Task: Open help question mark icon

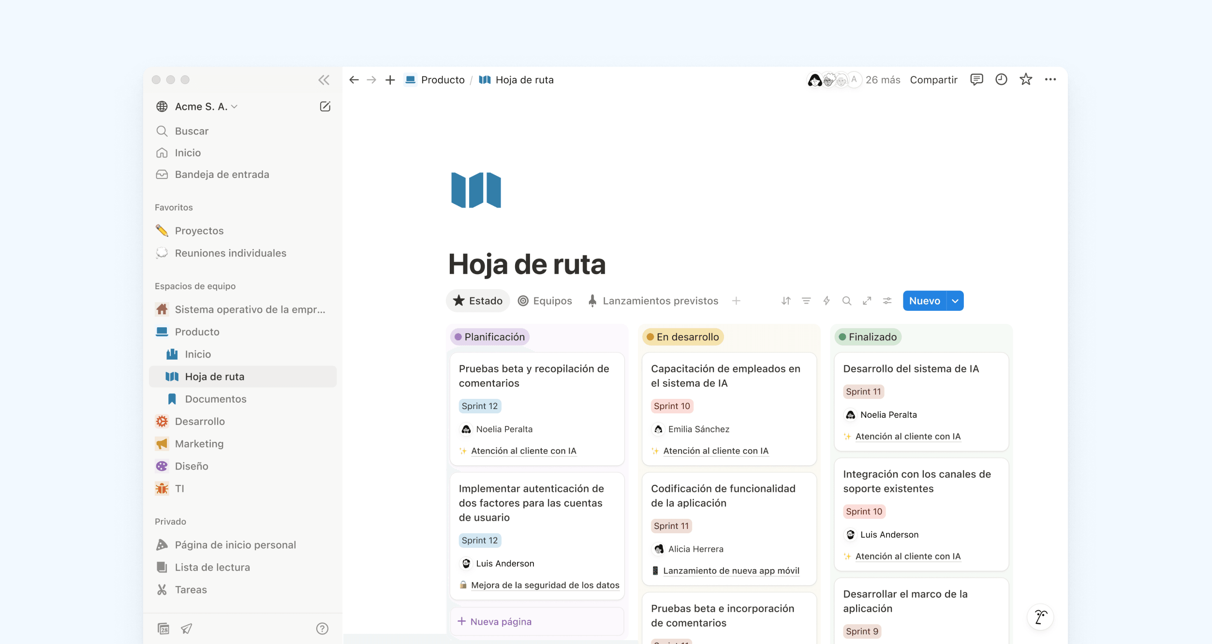Action: pyautogui.click(x=322, y=629)
